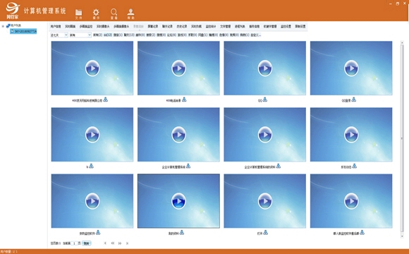Screen dimensions: 409x254
Task: Click the vertical scrollbar of the recordings grid
Action: pyautogui.click(x=402, y=139)
